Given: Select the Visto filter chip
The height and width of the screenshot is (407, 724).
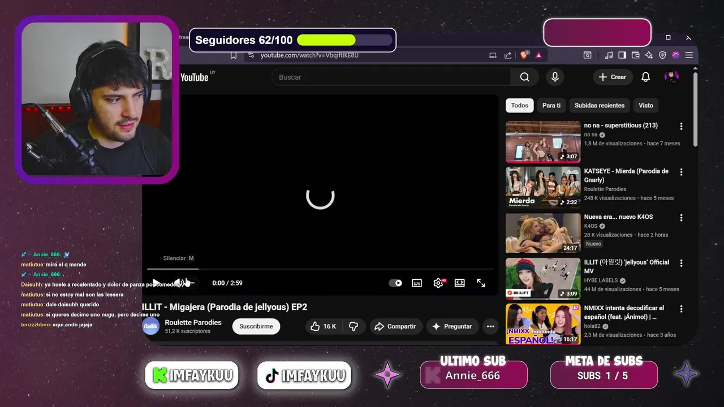Looking at the screenshot, I should pos(646,105).
